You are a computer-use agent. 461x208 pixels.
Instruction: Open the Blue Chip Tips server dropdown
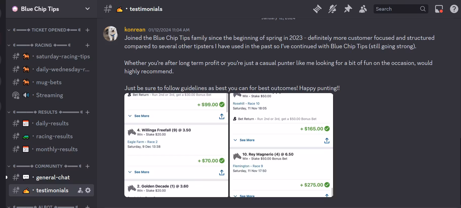pos(87,9)
